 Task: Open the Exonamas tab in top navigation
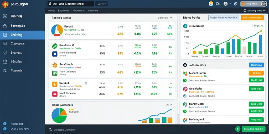click(64, 10)
